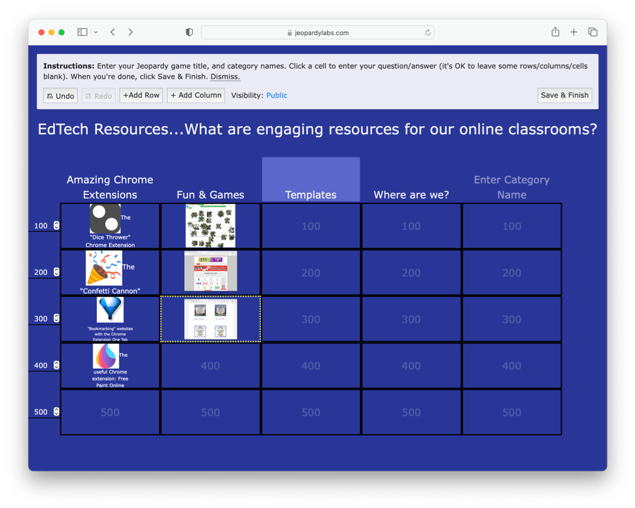This screenshot has height=508, width=635.
Task: Open the One Tab bookmarking cell
Action: [x=110, y=319]
